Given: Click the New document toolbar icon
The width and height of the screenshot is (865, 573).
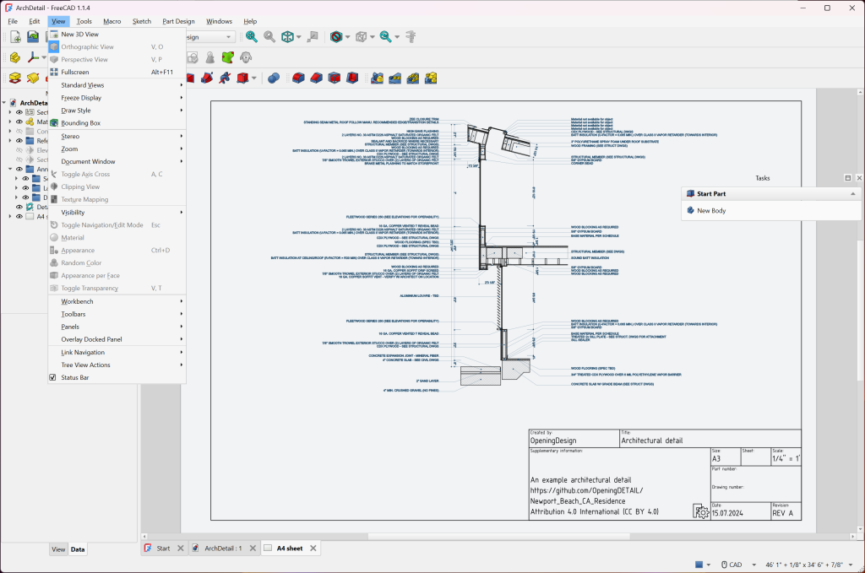Looking at the screenshot, I should click(x=15, y=37).
